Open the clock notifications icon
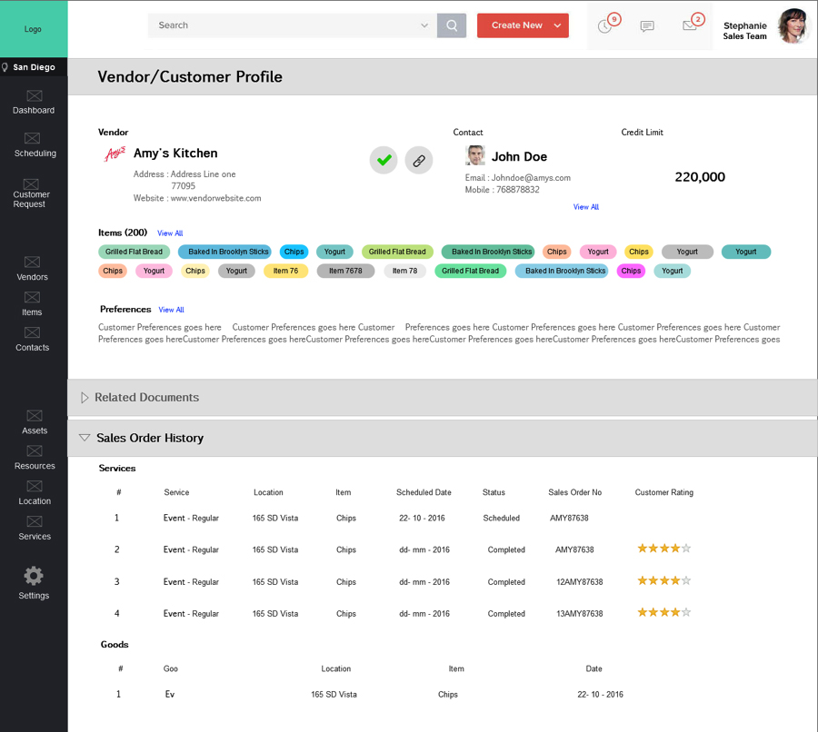The image size is (818, 732). point(604,26)
